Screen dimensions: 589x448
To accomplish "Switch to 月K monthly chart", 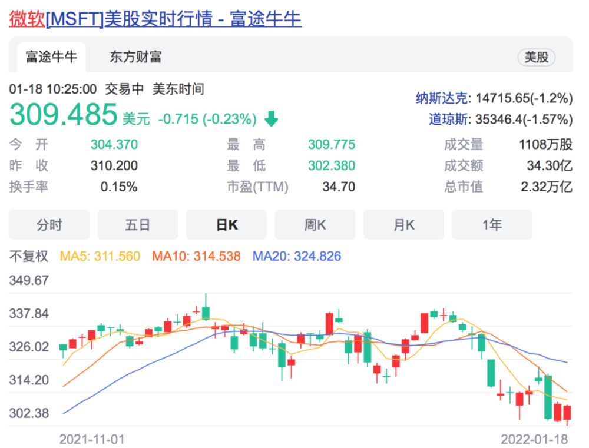I will [404, 224].
